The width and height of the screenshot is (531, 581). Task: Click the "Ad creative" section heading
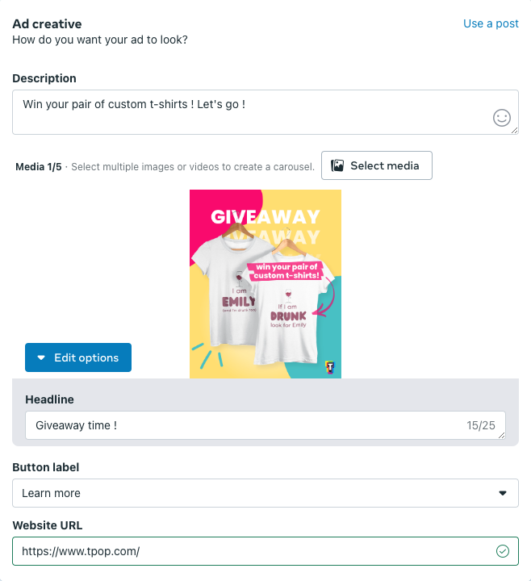[47, 23]
